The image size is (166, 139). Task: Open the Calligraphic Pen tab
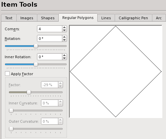pyautogui.click(x=133, y=18)
